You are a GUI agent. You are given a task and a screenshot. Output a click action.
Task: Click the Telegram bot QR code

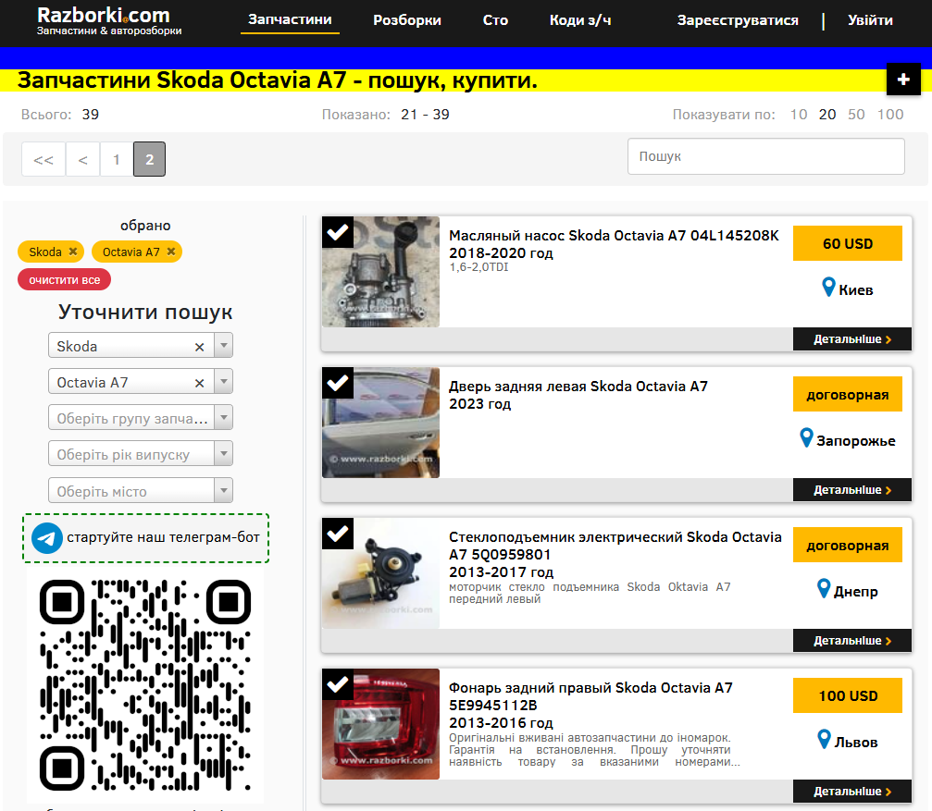[x=145, y=685]
